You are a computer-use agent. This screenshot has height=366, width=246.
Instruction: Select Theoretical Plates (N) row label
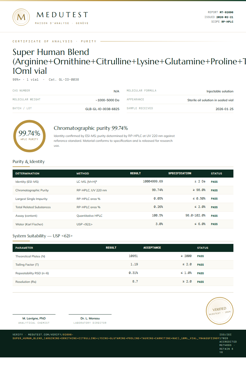tap(30, 256)
